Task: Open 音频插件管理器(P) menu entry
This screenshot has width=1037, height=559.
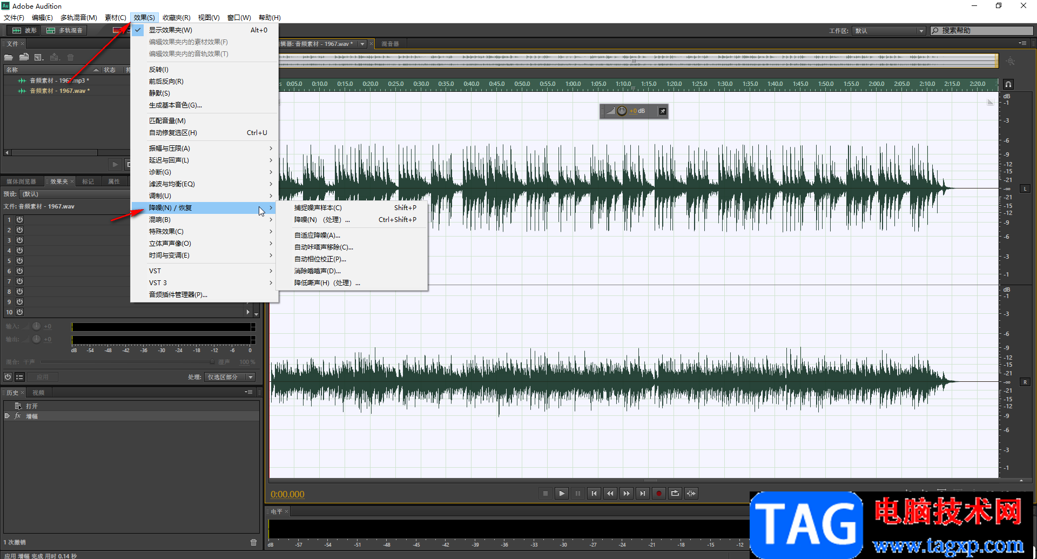Action: click(x=205, y=295)
